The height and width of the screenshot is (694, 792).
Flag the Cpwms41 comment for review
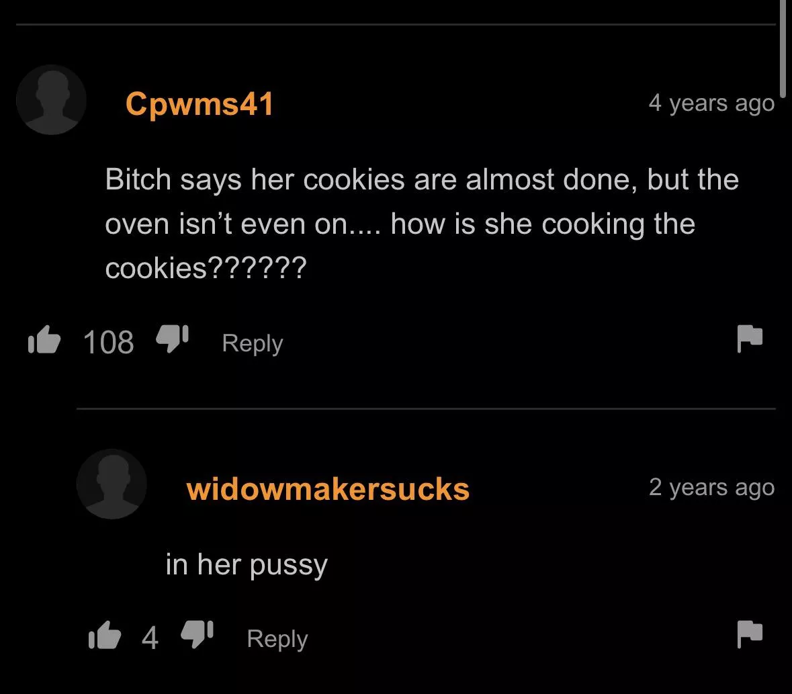tap(750, 339)
